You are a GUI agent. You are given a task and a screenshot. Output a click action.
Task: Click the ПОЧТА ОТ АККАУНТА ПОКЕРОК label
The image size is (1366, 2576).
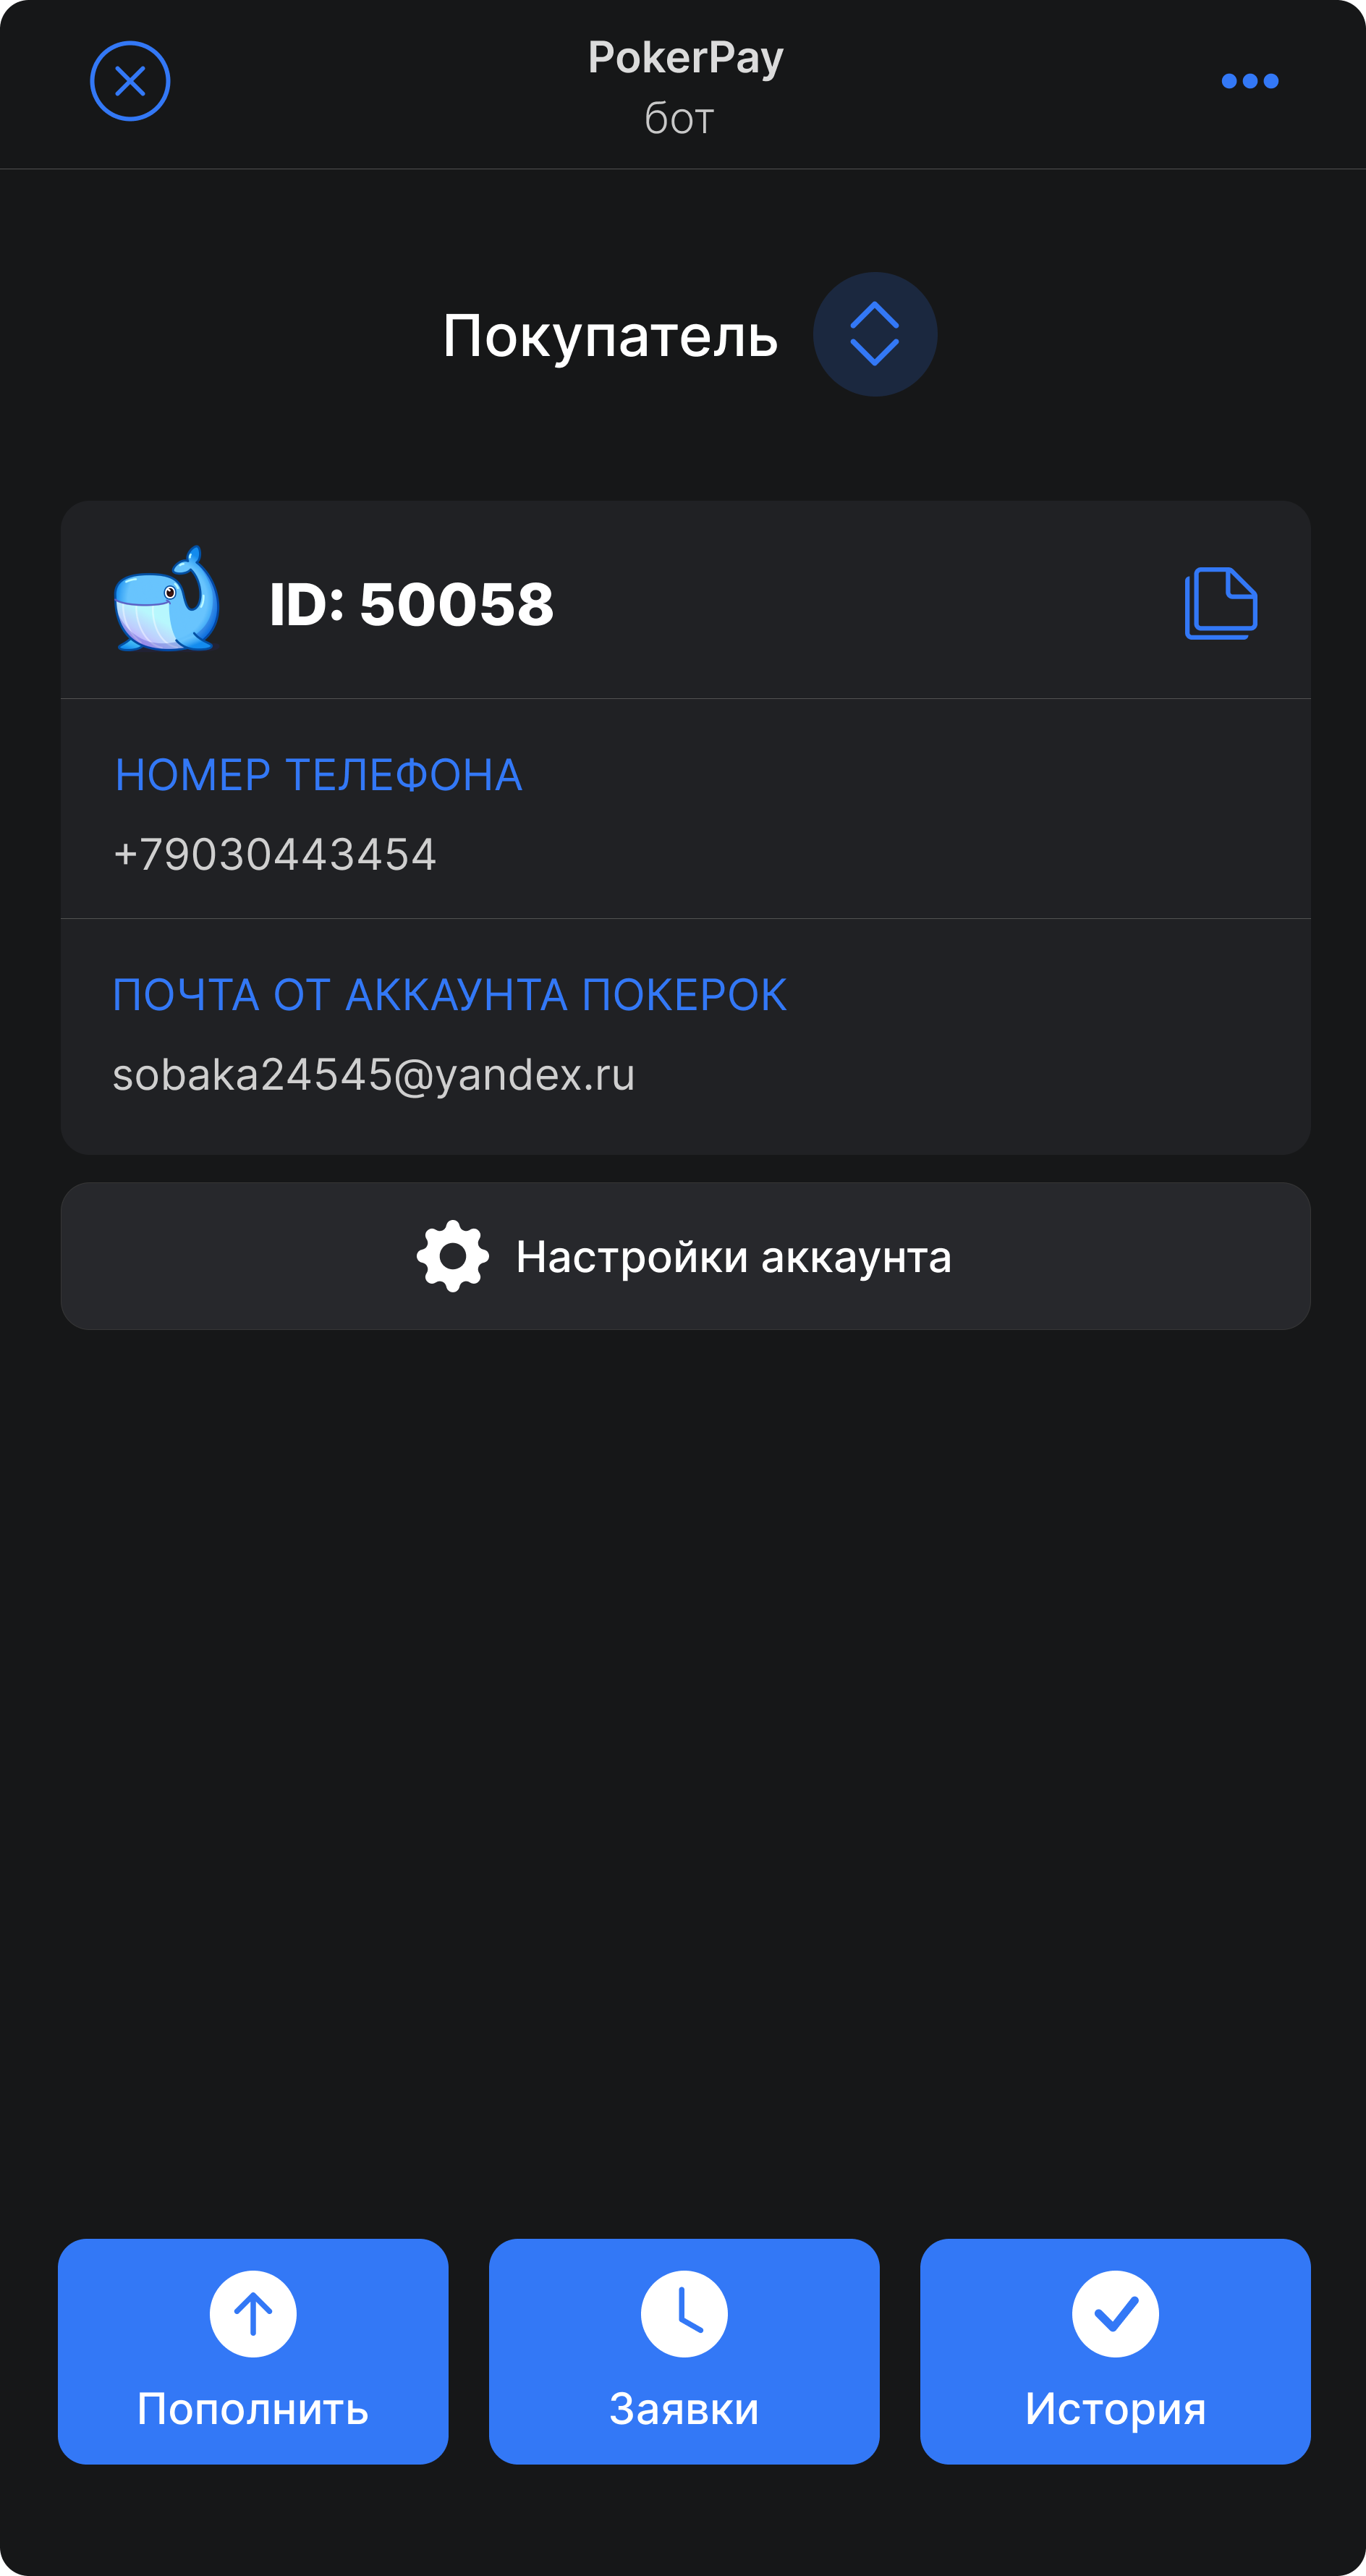click(449, 995)
